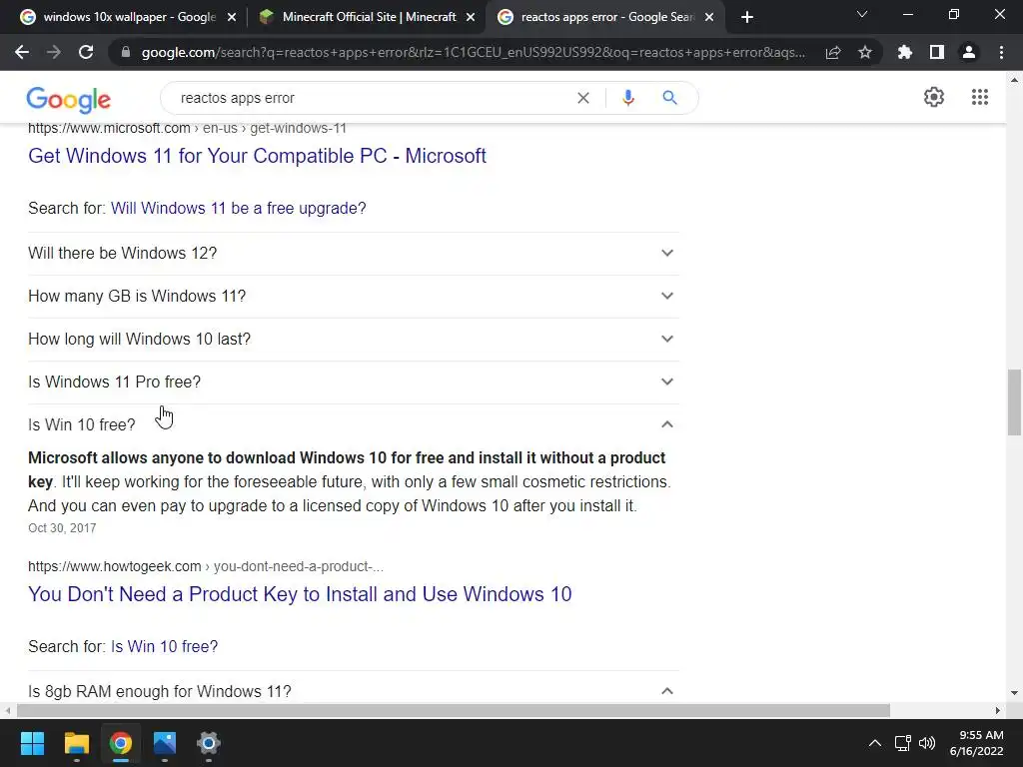Viewport: 1023px width, 767px height.
Task: Search for Is Win 10 free link
Action: tap(165, 646)
